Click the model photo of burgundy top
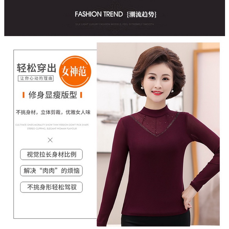This screenshot has width=229, height=229. [158, 134]
